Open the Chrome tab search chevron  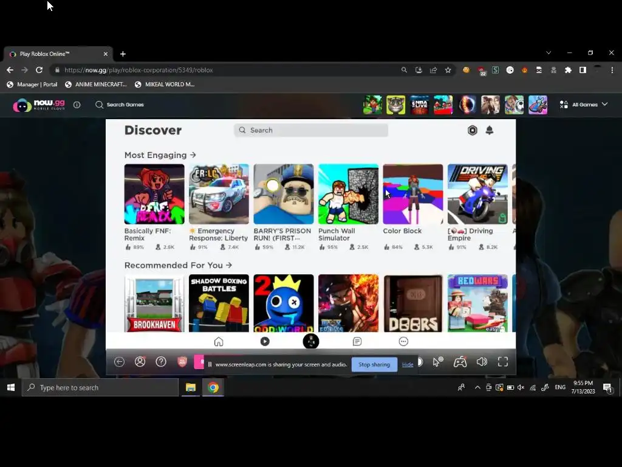(x=549, y=53)
